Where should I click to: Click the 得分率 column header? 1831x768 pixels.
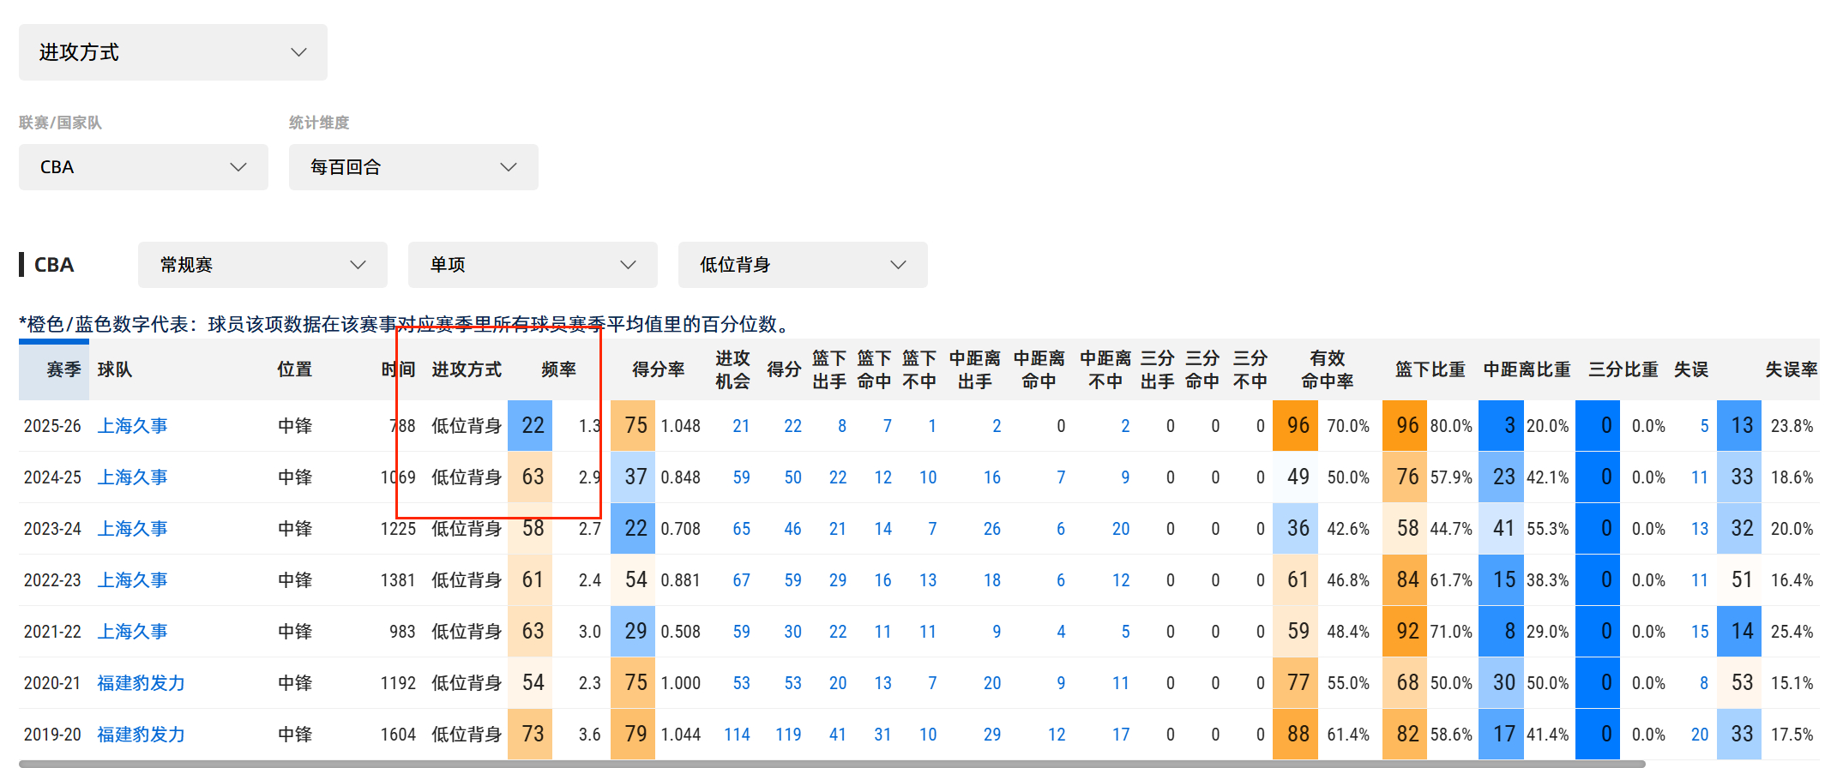(658, 369)
